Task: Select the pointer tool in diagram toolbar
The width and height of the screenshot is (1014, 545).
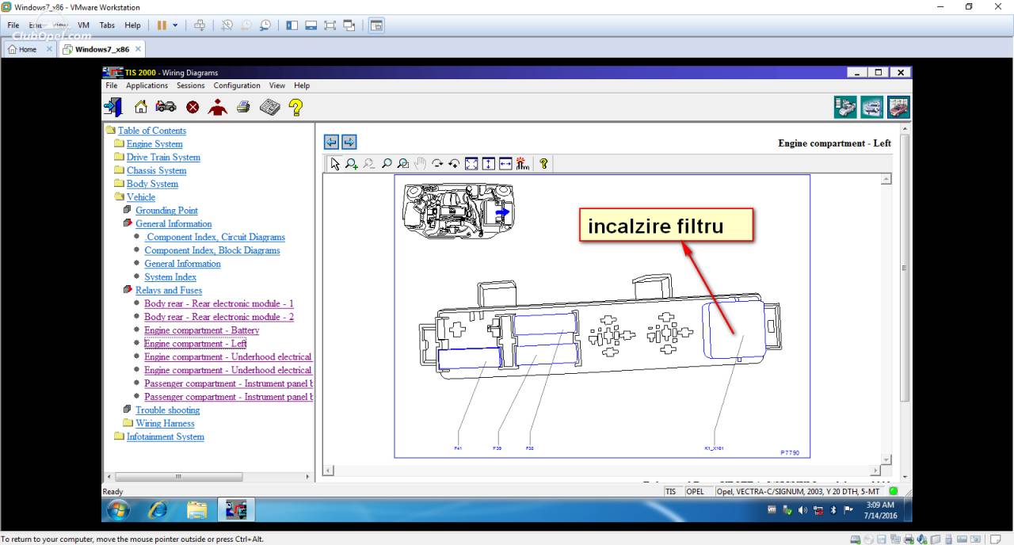Action: [x=335, y=164]
